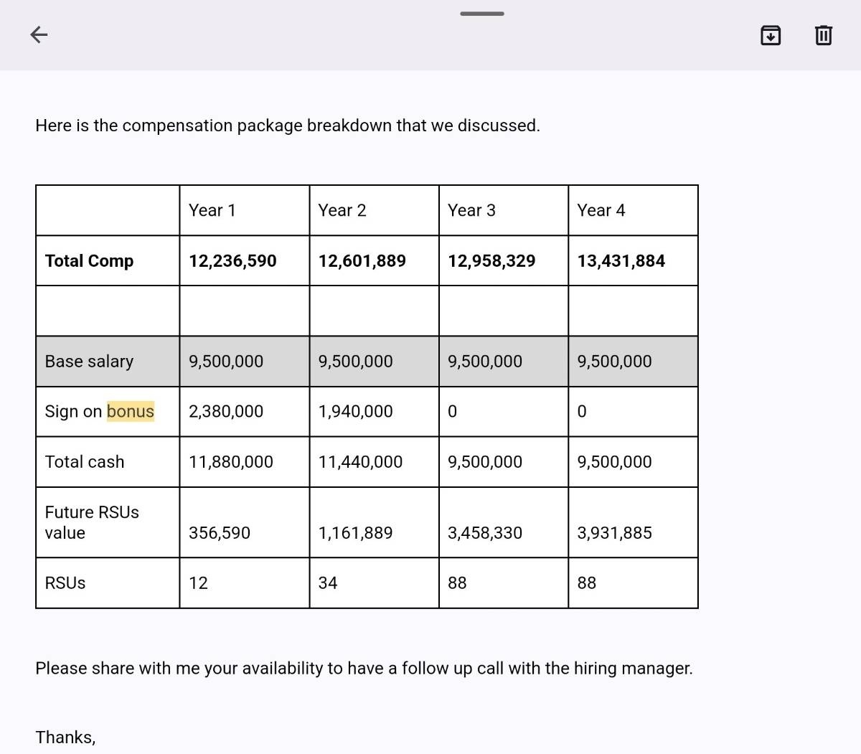861x754 pixels.
Task: Select the Year 2 column header
Action: pos(342,210)
